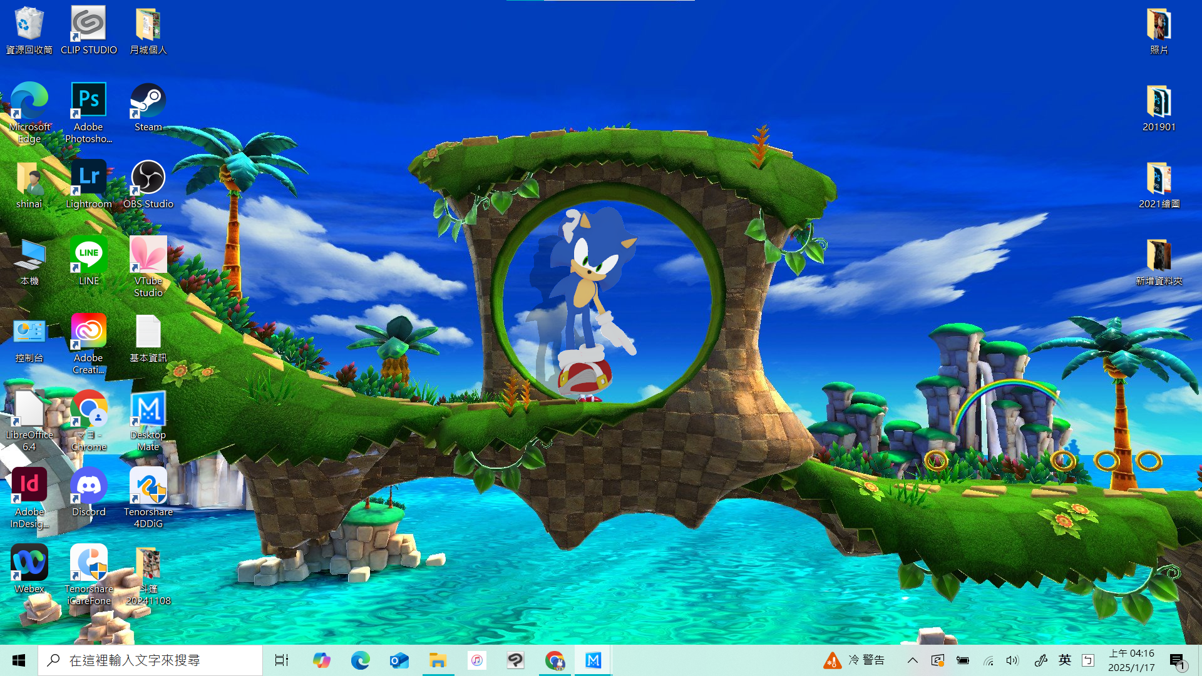The height and width of the screenshot is (676, 1202).
Task: Check battery status in system tray
Action: (x=962, y=660)
